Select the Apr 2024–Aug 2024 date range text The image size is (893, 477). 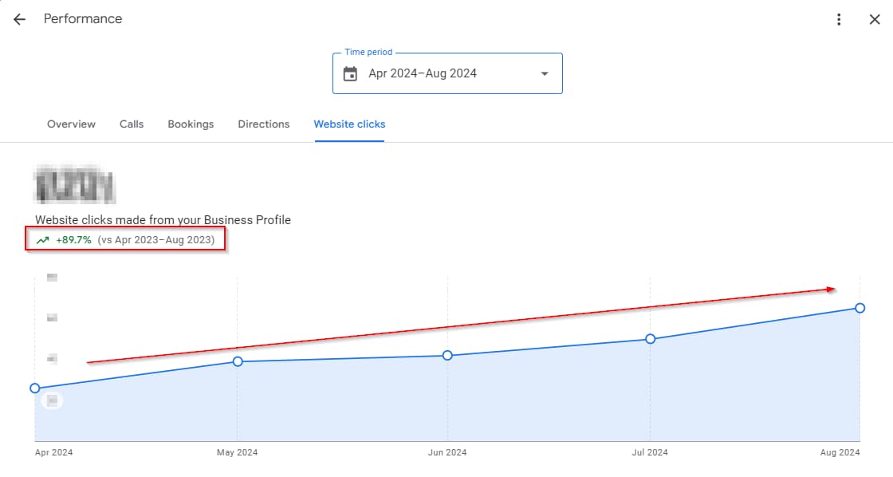(423, 73)
